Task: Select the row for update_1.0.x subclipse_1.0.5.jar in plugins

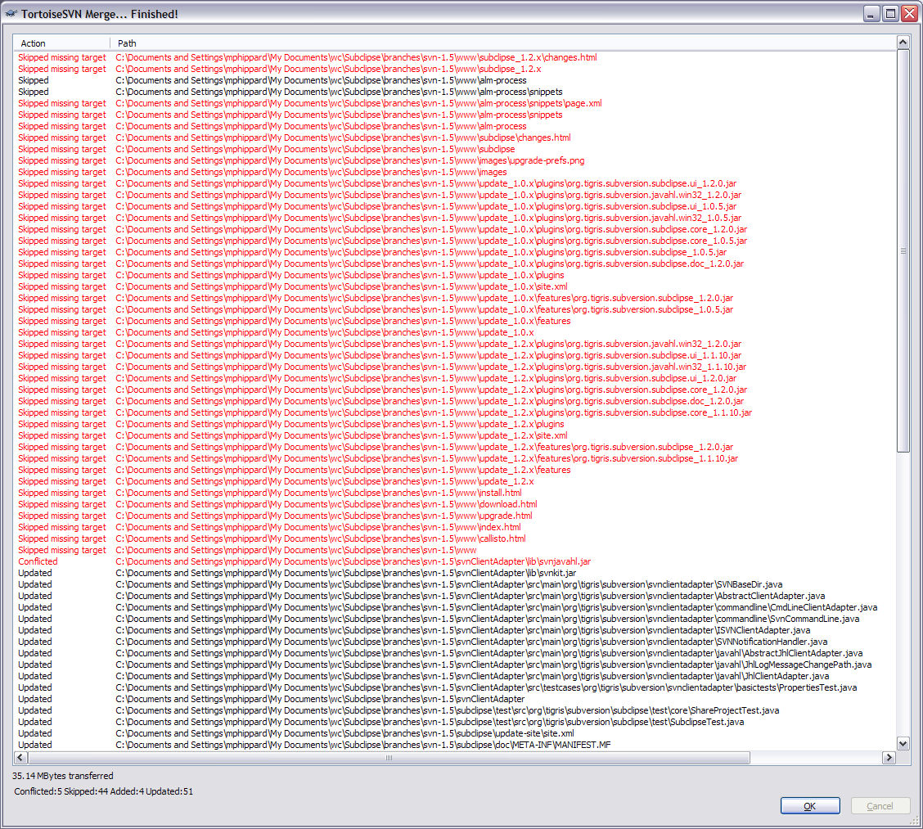Action: (x=454, y=252)
